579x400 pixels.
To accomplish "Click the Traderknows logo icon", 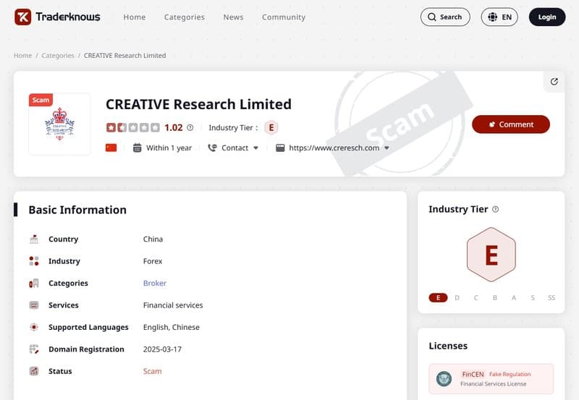I will click(23, 17).
